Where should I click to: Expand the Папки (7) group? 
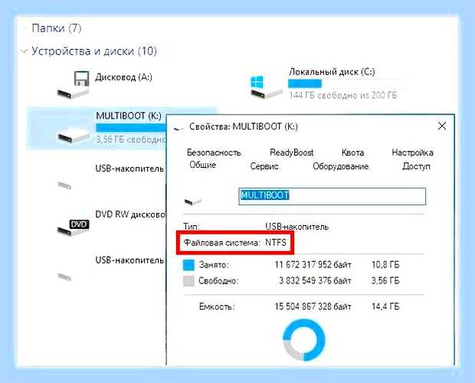point(25,28)
